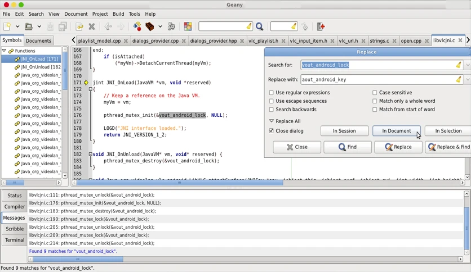The height and width of the screenshot is (272, 471).
Task: Click the In Session button
Action: pos(345,130)
